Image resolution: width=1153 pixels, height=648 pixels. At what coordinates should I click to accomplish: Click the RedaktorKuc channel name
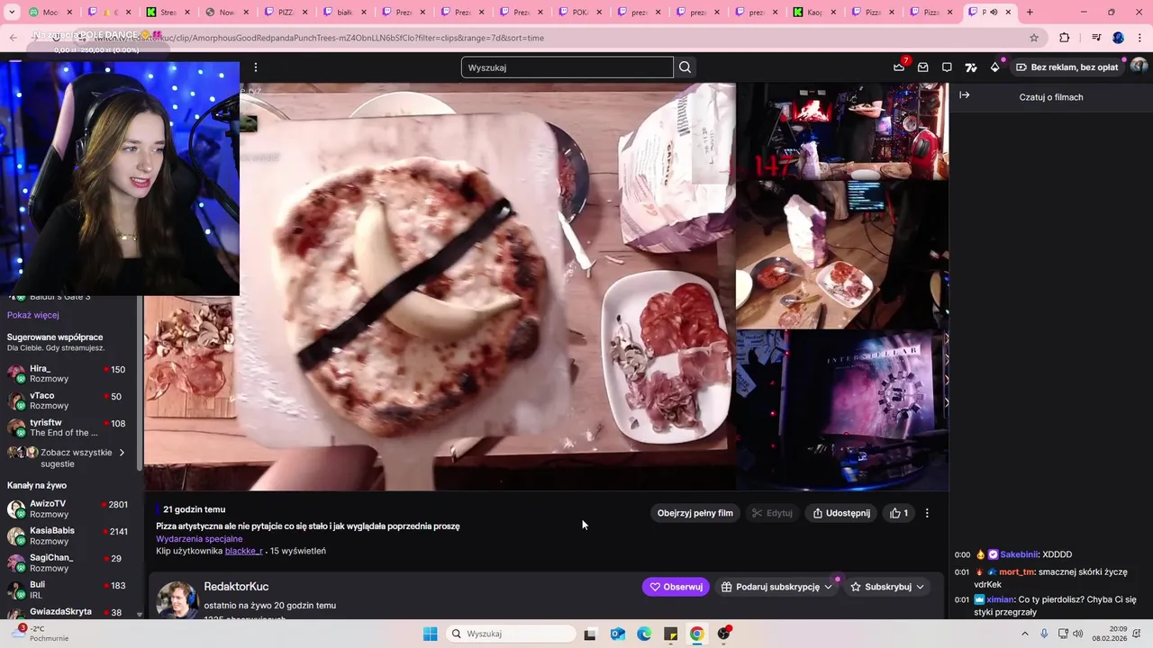click(x=236, y=587)
